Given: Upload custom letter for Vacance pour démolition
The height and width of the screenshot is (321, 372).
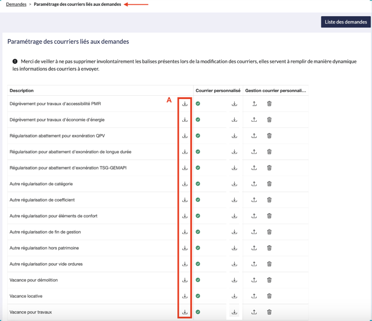Looking at the screenshot, I should pyautogui.click(x=254, y=280).
